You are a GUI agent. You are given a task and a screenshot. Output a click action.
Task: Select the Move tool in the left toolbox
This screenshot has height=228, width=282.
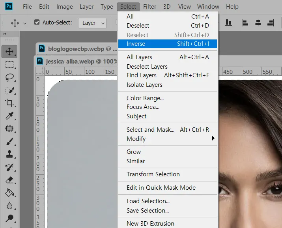click(x=9, y=51)
